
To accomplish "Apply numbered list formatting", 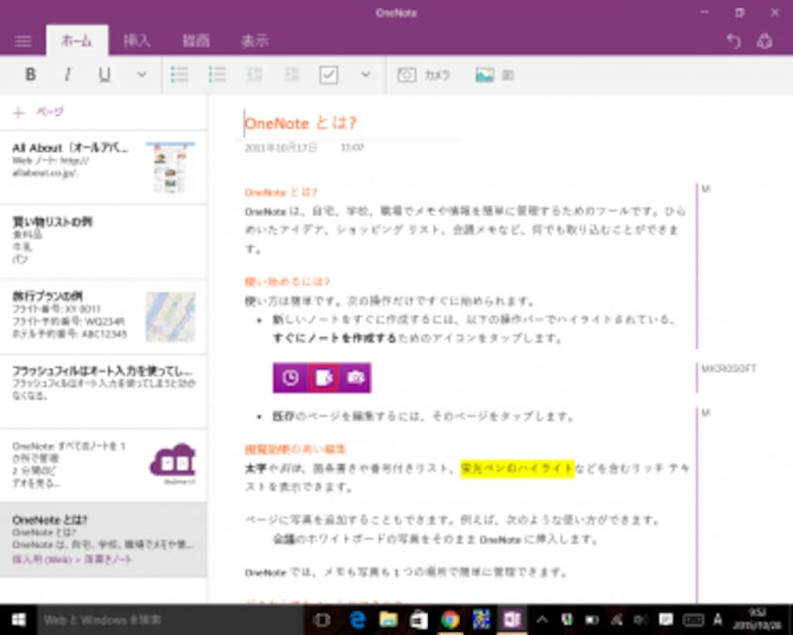I will tap(217, 75).
